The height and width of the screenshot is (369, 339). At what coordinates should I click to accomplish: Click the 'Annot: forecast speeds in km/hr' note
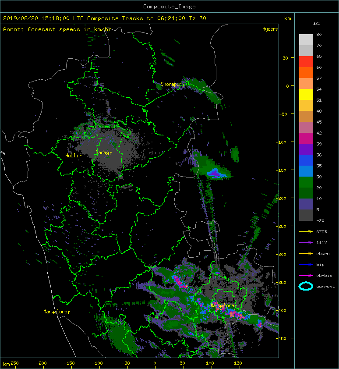(57, 29)
